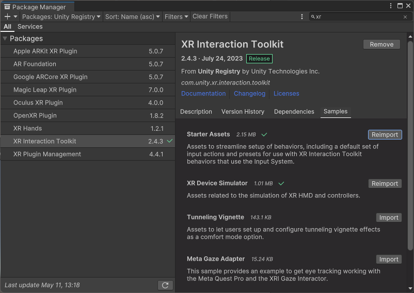Open the Packages: Unity Registry dropdown

[x=61, y=16]
